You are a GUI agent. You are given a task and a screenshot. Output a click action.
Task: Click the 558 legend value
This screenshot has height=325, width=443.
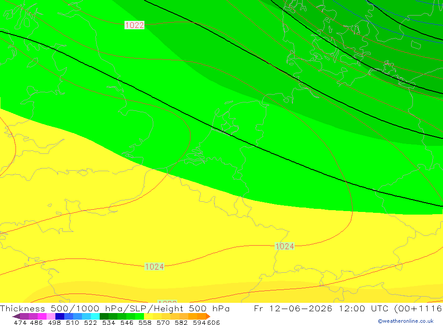tap(145, 323)
